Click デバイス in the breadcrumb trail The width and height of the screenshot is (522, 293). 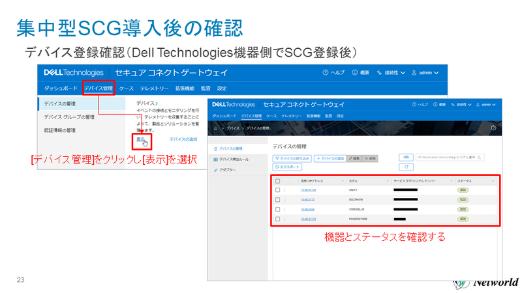pos(233,128)
